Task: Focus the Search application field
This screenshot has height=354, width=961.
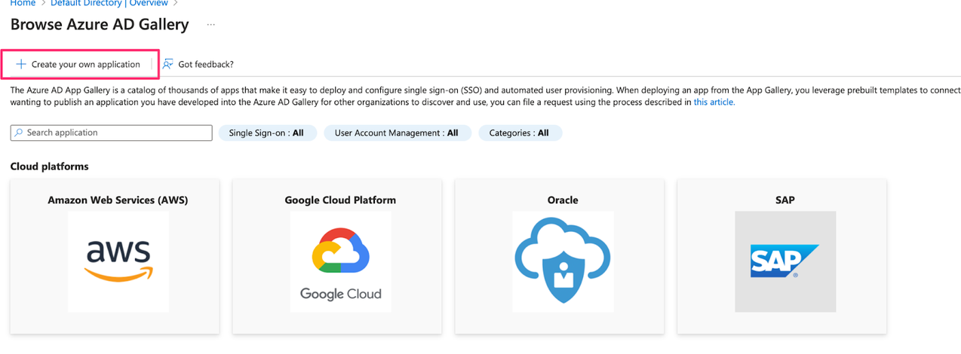Action: 112,133
